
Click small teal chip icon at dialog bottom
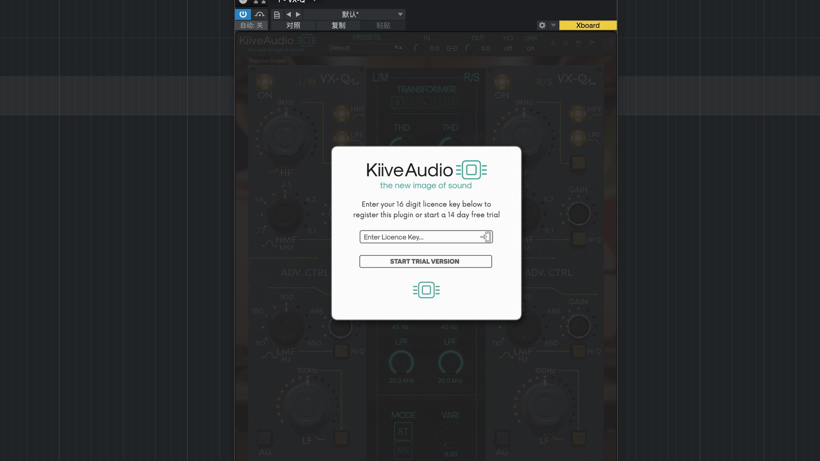coord(426,290)
